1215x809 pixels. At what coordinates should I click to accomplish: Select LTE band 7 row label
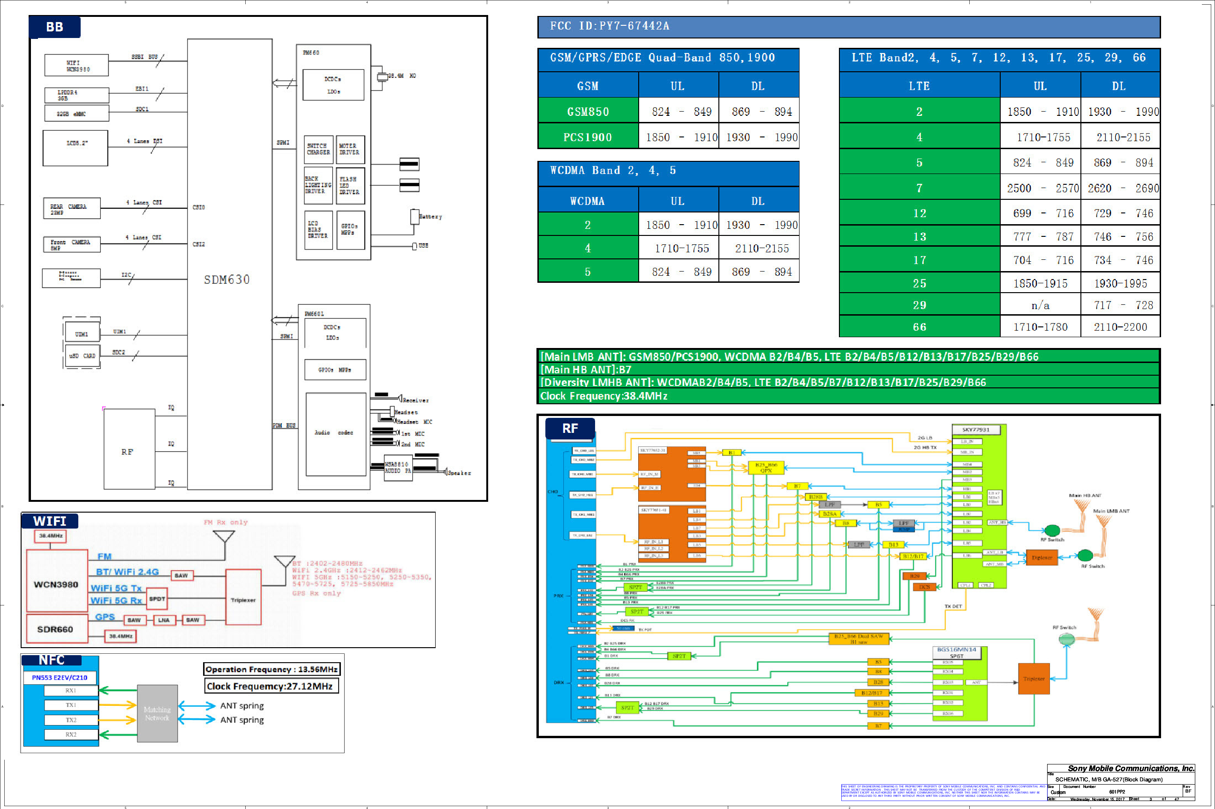click(920, 188)
